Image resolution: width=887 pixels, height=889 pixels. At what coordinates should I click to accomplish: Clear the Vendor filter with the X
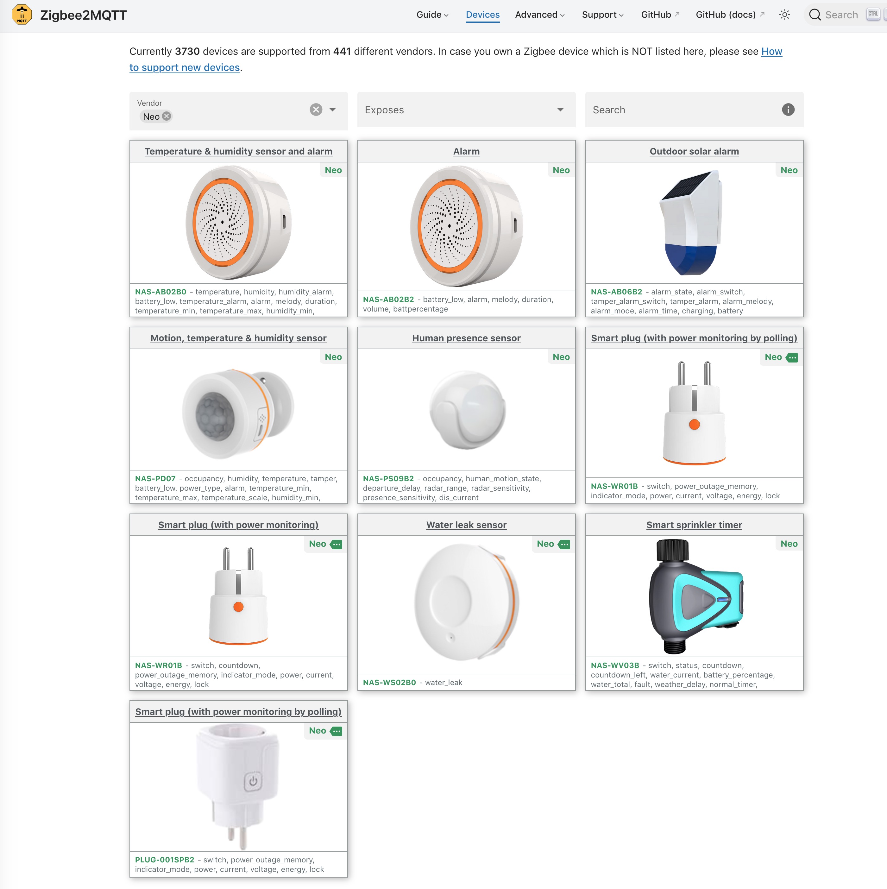click(316, 110)
